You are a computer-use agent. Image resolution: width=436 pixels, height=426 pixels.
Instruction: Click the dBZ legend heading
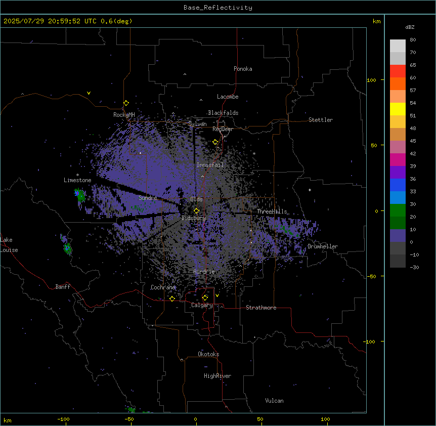click(410, 27)
